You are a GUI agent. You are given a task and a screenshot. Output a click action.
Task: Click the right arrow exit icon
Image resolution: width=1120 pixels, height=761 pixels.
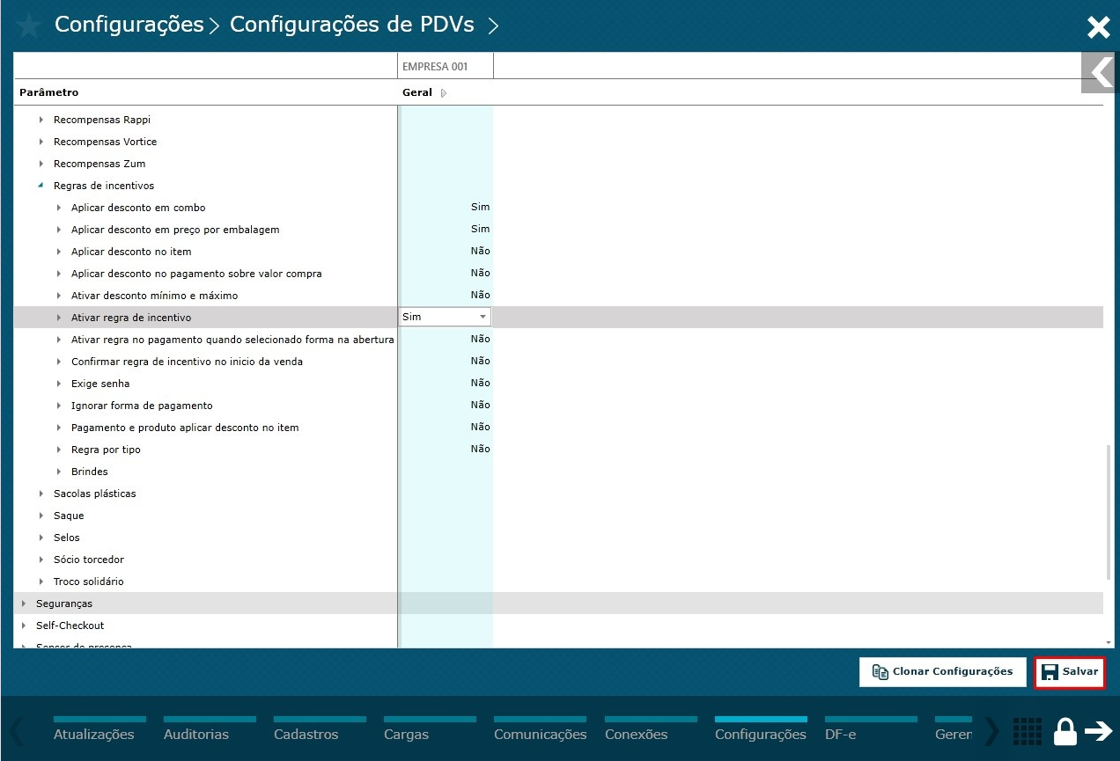pyautogui.click(x=1099, y=731)
